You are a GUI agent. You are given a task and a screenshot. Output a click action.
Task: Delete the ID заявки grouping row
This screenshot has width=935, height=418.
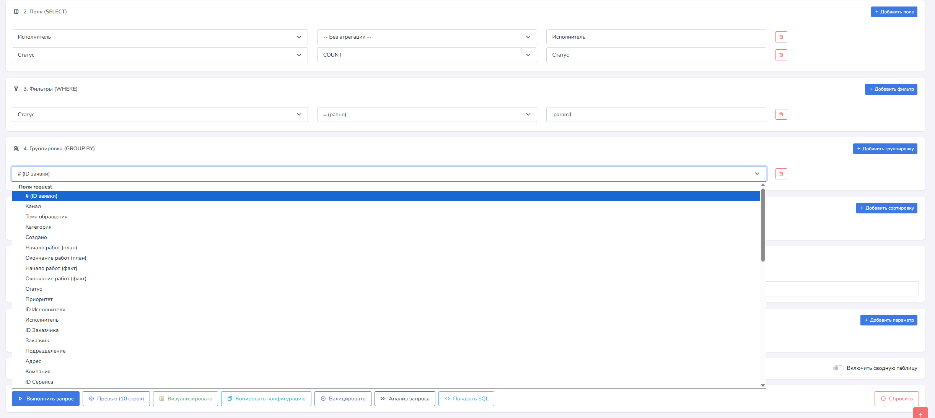point(781,174)
